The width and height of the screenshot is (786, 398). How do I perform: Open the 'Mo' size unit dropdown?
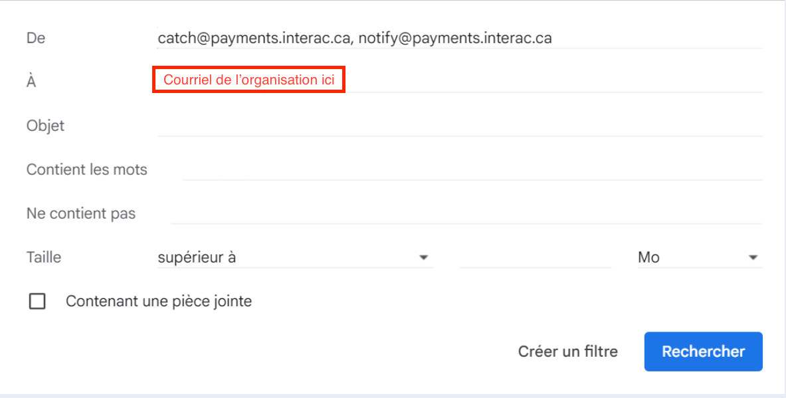point(698,258)
